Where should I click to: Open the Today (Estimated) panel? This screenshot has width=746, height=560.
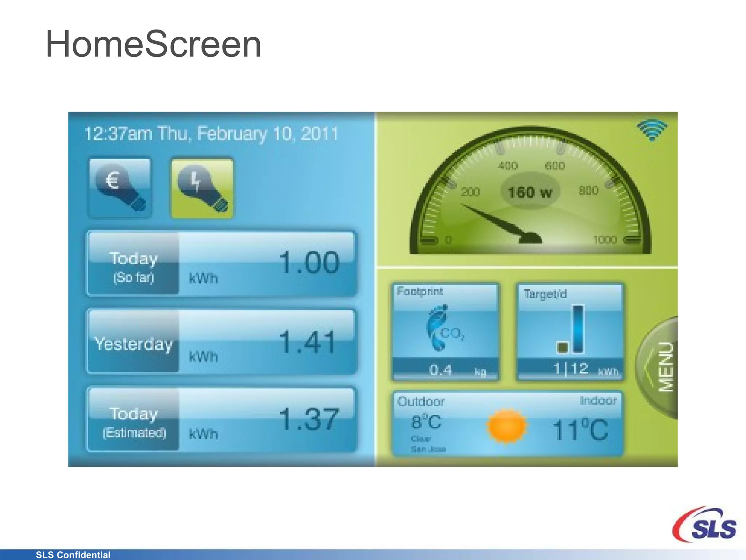pyautogui.click(x=221, y=419)
